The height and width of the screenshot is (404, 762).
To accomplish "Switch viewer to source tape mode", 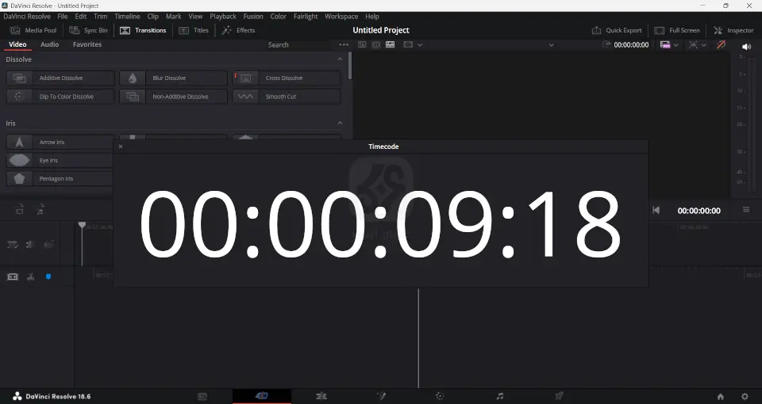I will [376, 44].
